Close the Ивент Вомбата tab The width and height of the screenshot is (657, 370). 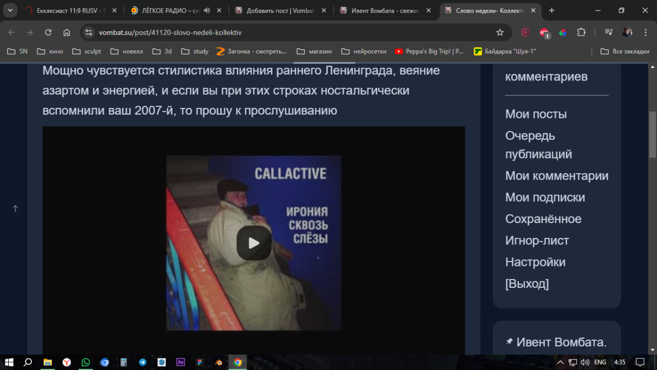429,10
